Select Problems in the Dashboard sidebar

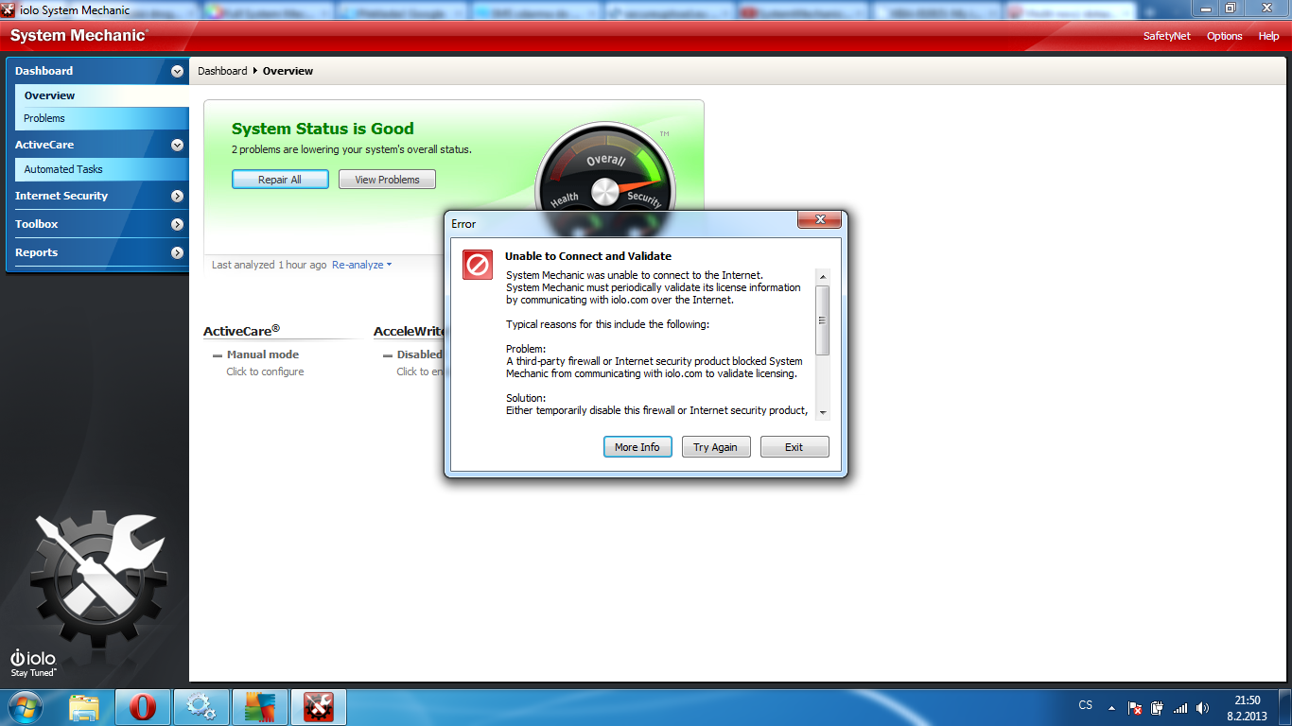click(102, 118)
